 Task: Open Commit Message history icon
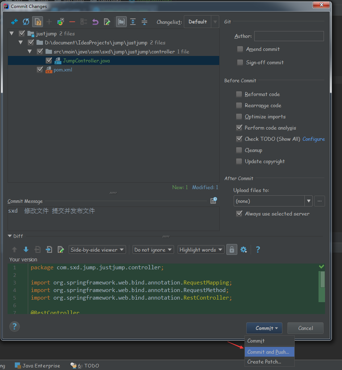tap(213, 201)
